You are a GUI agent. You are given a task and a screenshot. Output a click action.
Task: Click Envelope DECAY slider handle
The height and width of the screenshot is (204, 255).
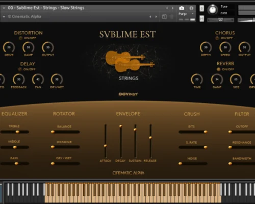pyautogui.click(x=121, y=126)
